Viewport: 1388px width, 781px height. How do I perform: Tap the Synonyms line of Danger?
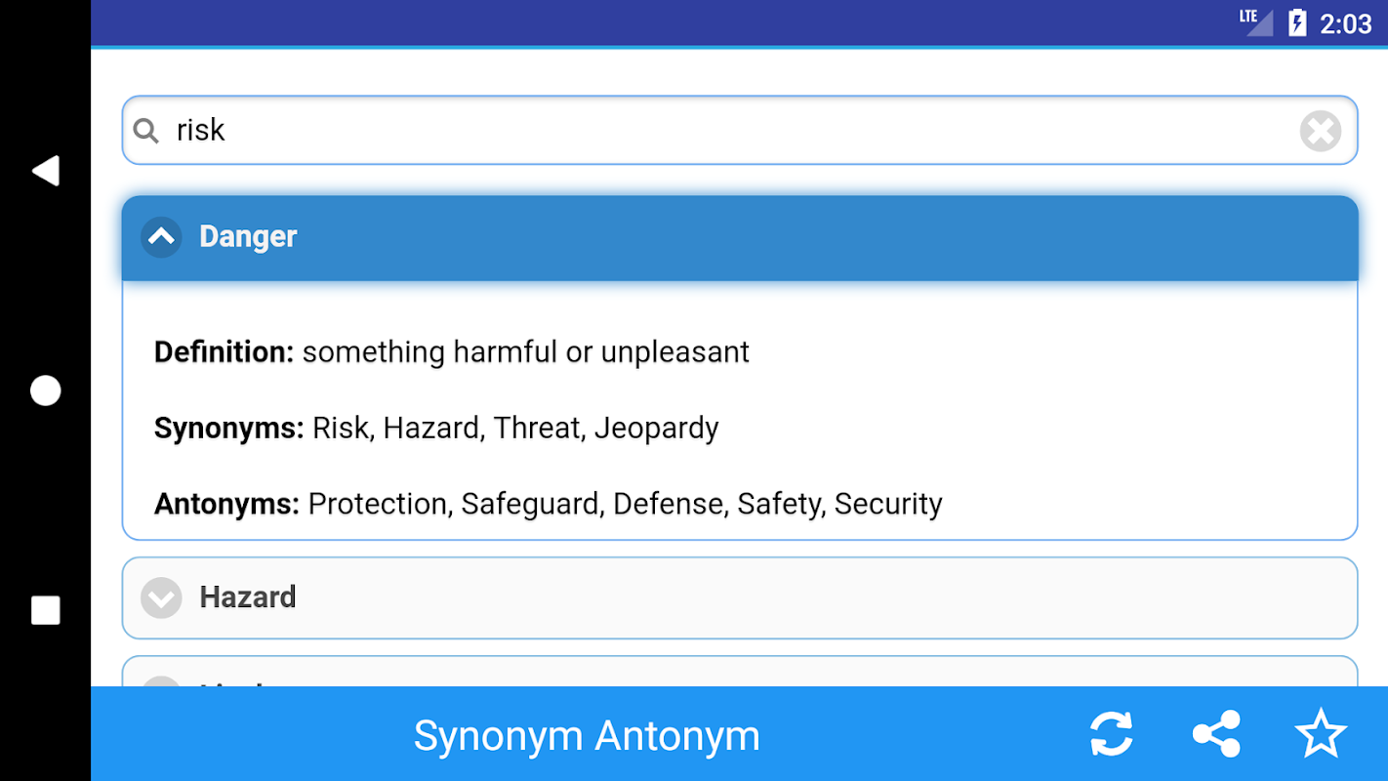[x=436, y=428]
